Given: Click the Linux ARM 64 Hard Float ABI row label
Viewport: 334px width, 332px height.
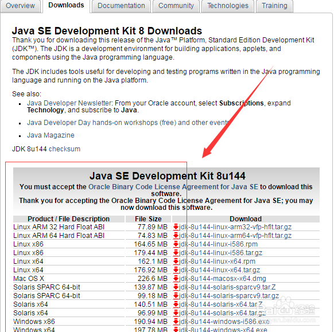Looking at the screenshot, I should pos(59,235).
